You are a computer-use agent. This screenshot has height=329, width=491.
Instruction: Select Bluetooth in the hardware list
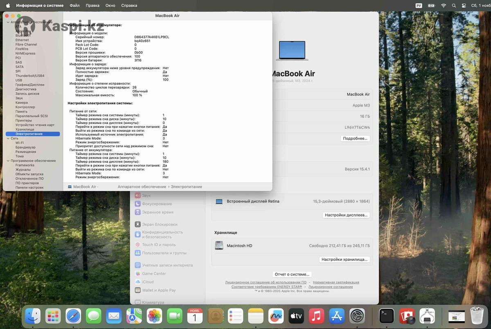point(23,36)
